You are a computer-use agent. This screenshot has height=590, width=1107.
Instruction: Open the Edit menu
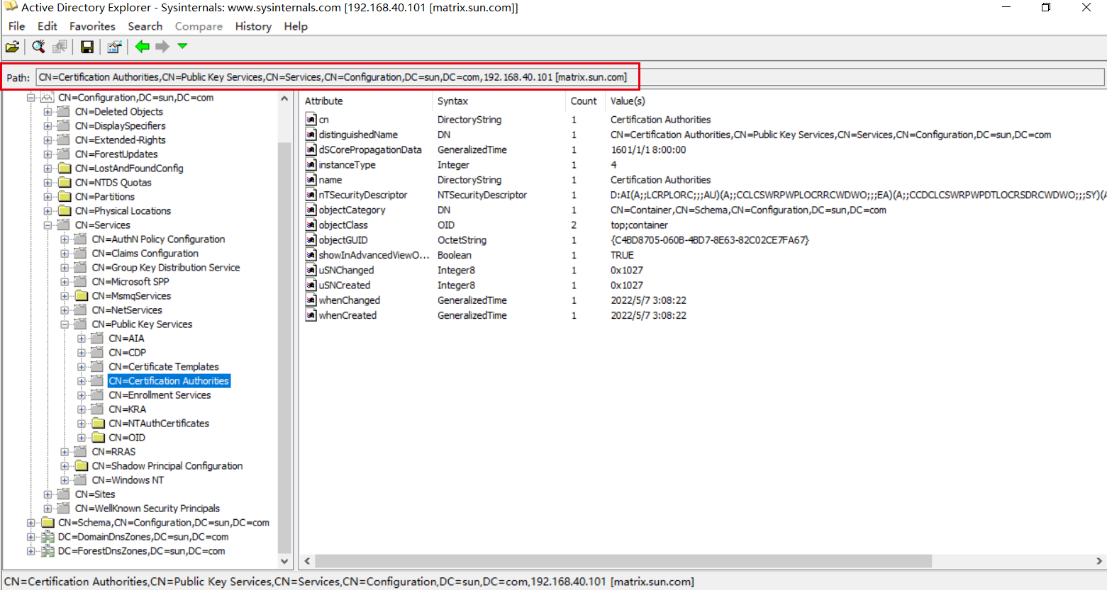coord(48,26)
